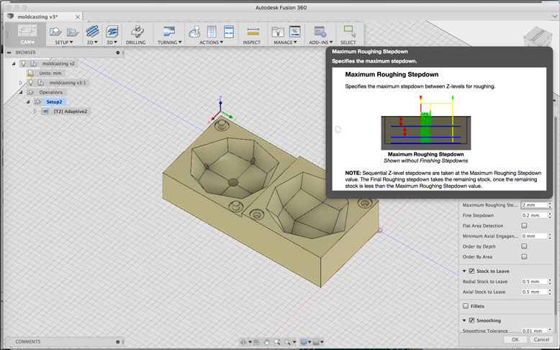This screenshot has height=350, width=560.
Task: Toggle visibility bulb for moldcasting v3:1
Action: 31,83
